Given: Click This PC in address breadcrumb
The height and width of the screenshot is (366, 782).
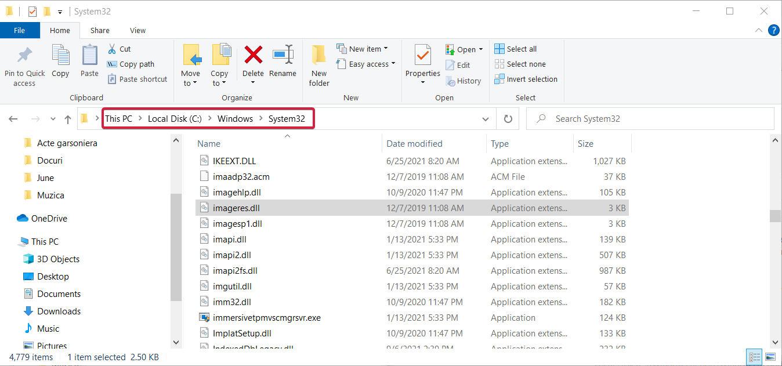Looking at the screenshot, I should pos(118,118).
